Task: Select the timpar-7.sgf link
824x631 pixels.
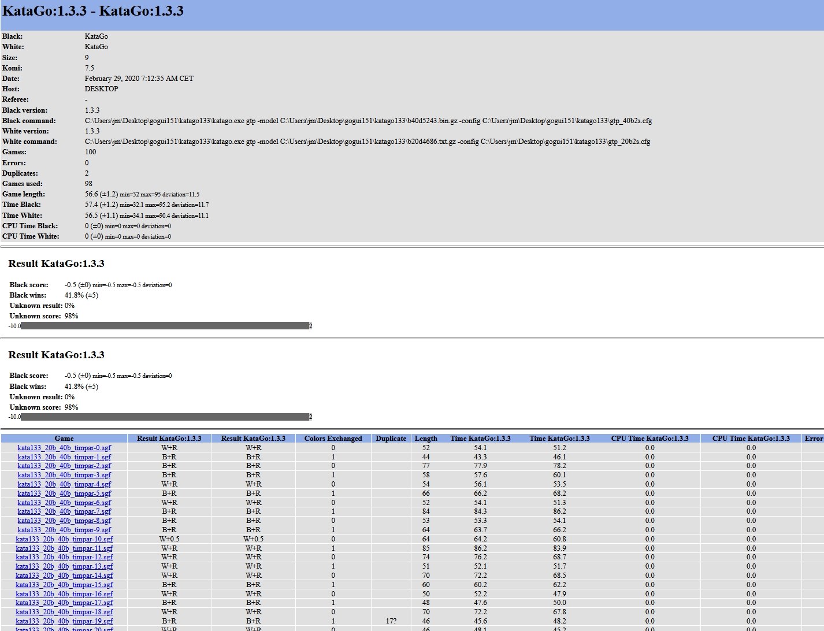Action: click(64, 511)
